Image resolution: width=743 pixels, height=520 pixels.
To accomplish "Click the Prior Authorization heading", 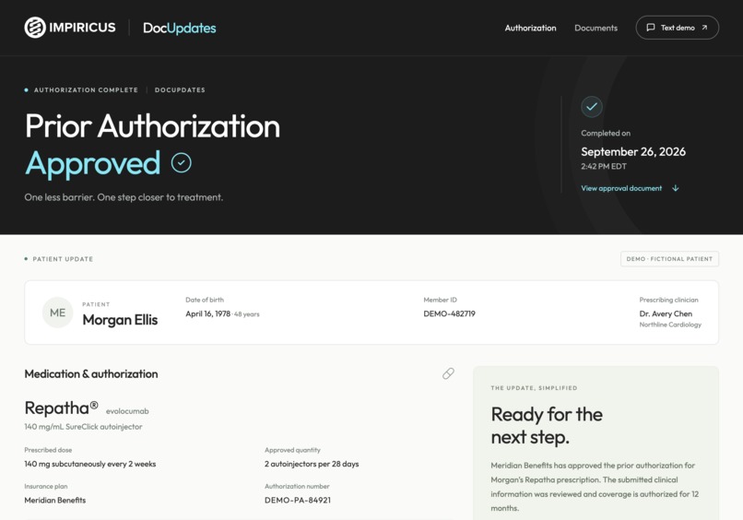I will click(152, 126).
